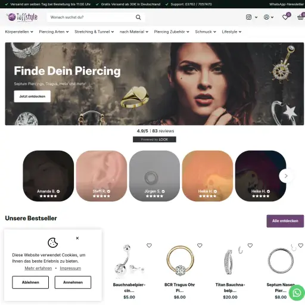This screenshot has width=305, height=305.
Task: Open the Instagram icon menu
Action: pos(251,17)
